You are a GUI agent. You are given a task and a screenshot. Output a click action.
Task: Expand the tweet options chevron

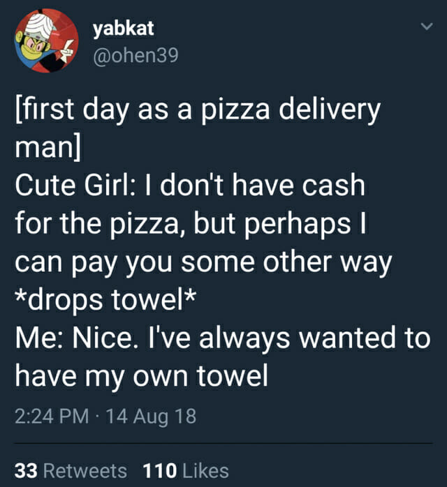(421, 27)
